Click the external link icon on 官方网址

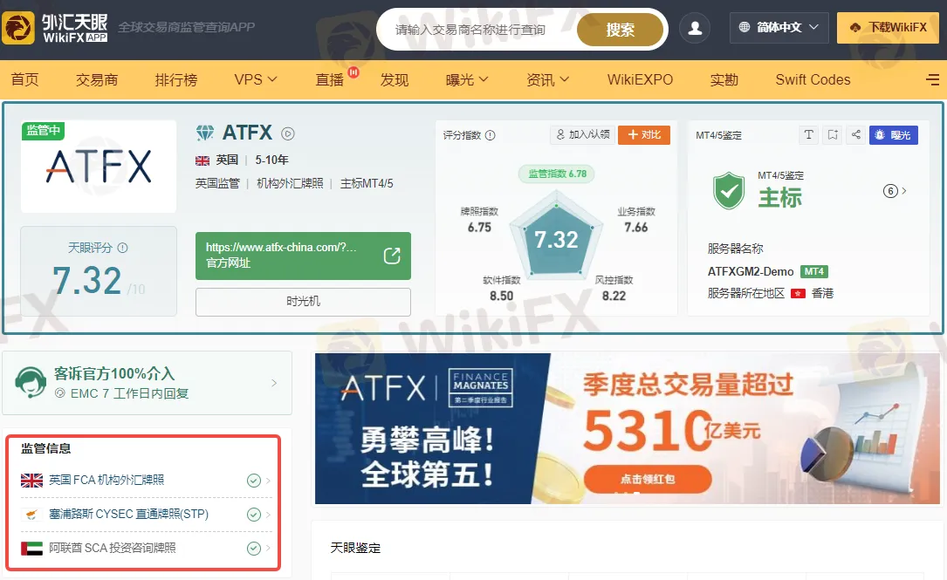(x=392, y=256)
